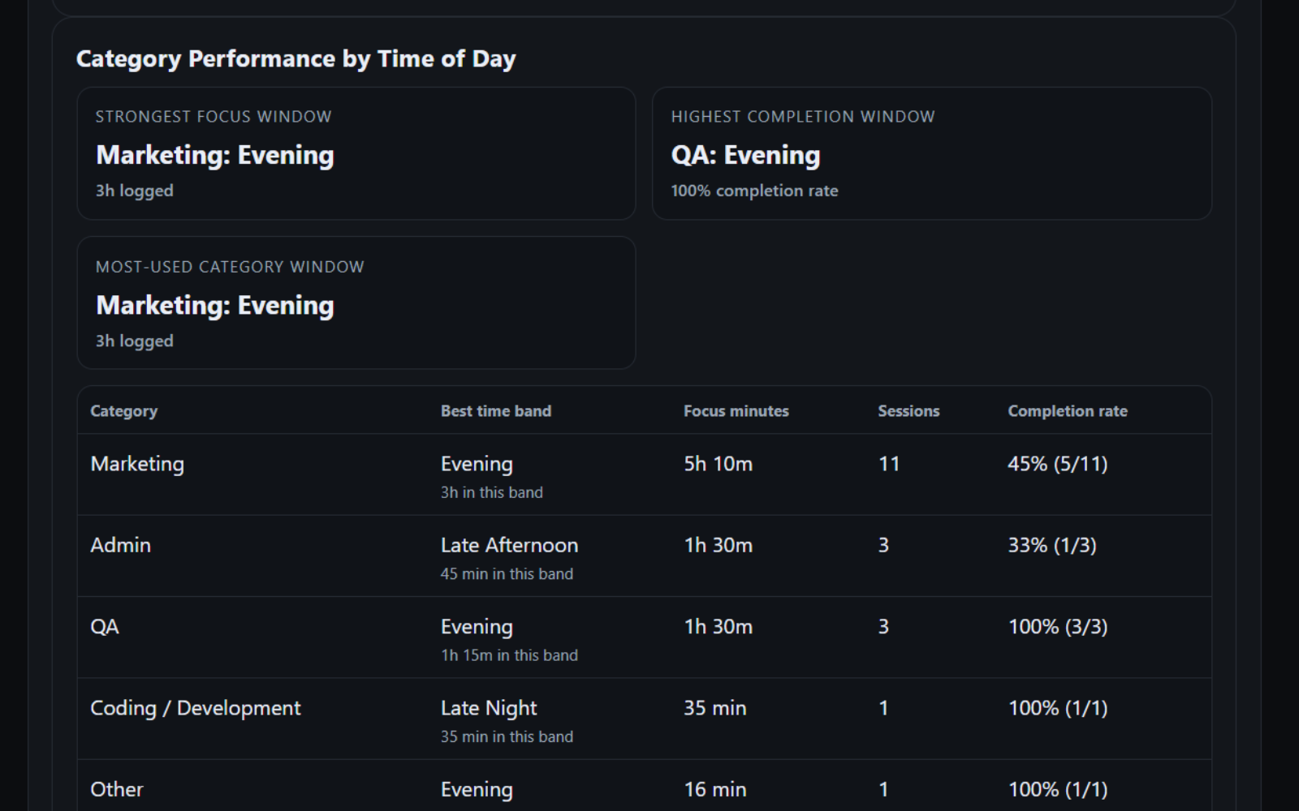Screen dimensions: 1299x811
Task: Click the Late Afternoon time band for Admin
Action: coord(509,545)
